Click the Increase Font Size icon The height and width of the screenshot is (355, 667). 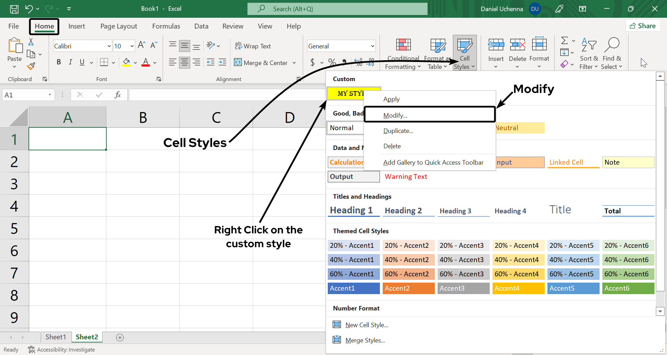pyautogui.click(x=141, y=45)
